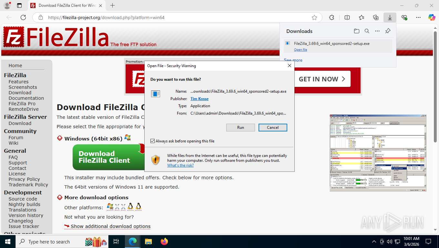Open the Forum sidebar link

tap(16, 138)
